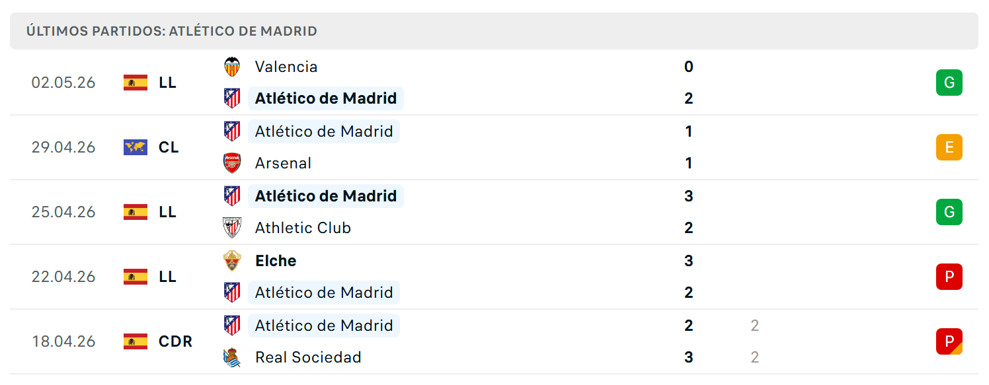Open the Valencia team link
The width and height of the screenshot is (989, 385).
(x=286, y=67)
